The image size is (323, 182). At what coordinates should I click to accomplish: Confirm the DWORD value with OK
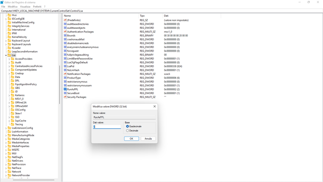131,139
